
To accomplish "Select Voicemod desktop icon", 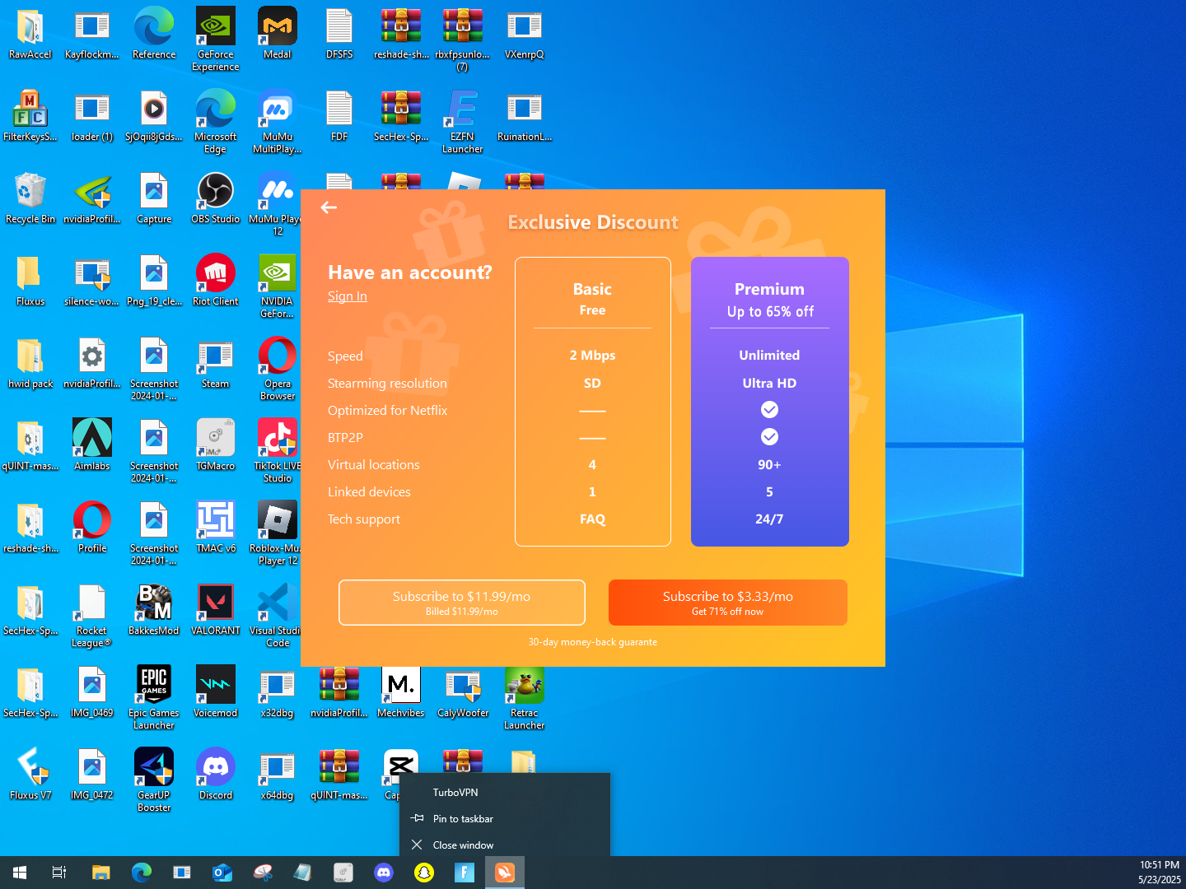I will (x=216, y=693).
